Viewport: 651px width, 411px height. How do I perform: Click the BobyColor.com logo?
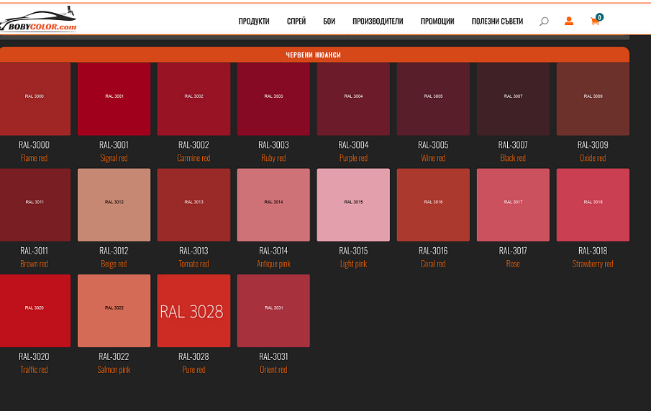point(40,22)
